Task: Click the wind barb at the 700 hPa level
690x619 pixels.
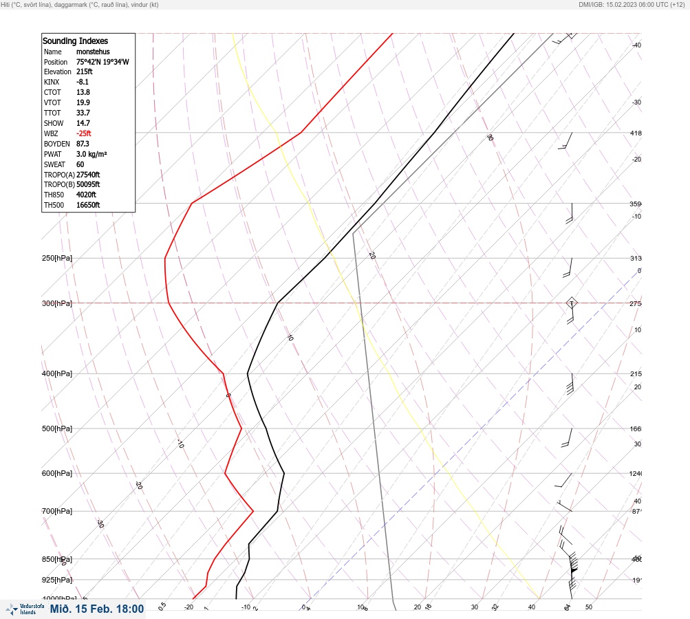Action: click(x=565, y=506)
